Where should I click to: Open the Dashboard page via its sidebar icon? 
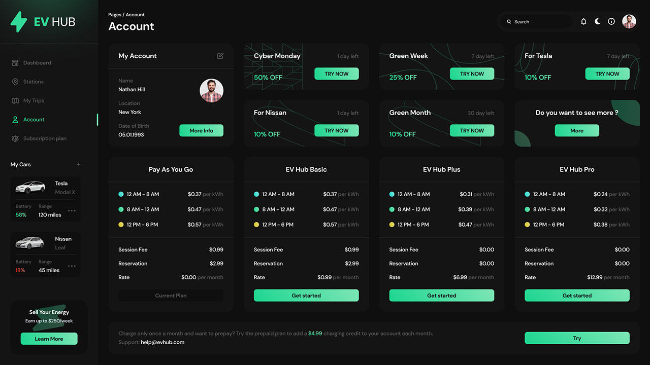point(16,62)
